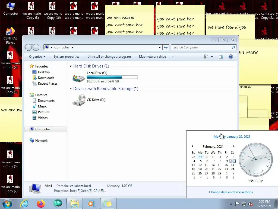This screenshot has height=209, width=278.
Task: Select Downloads in the navigation pane
Action: point(46,78)
